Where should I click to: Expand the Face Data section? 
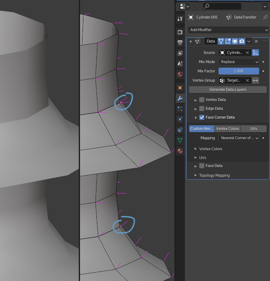click(195, 166)
